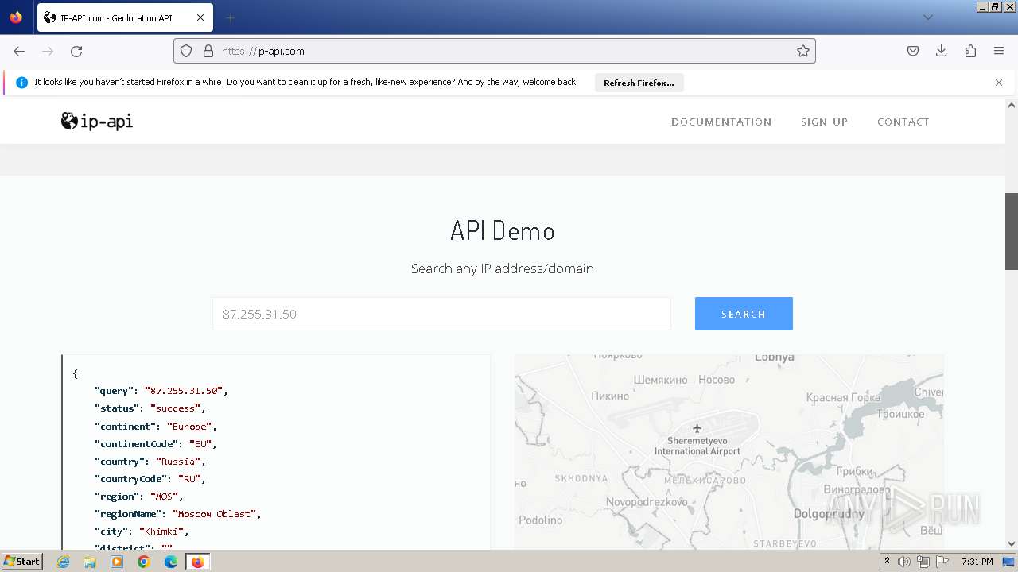Open the volume speaker tray icon

pos(904,562)
